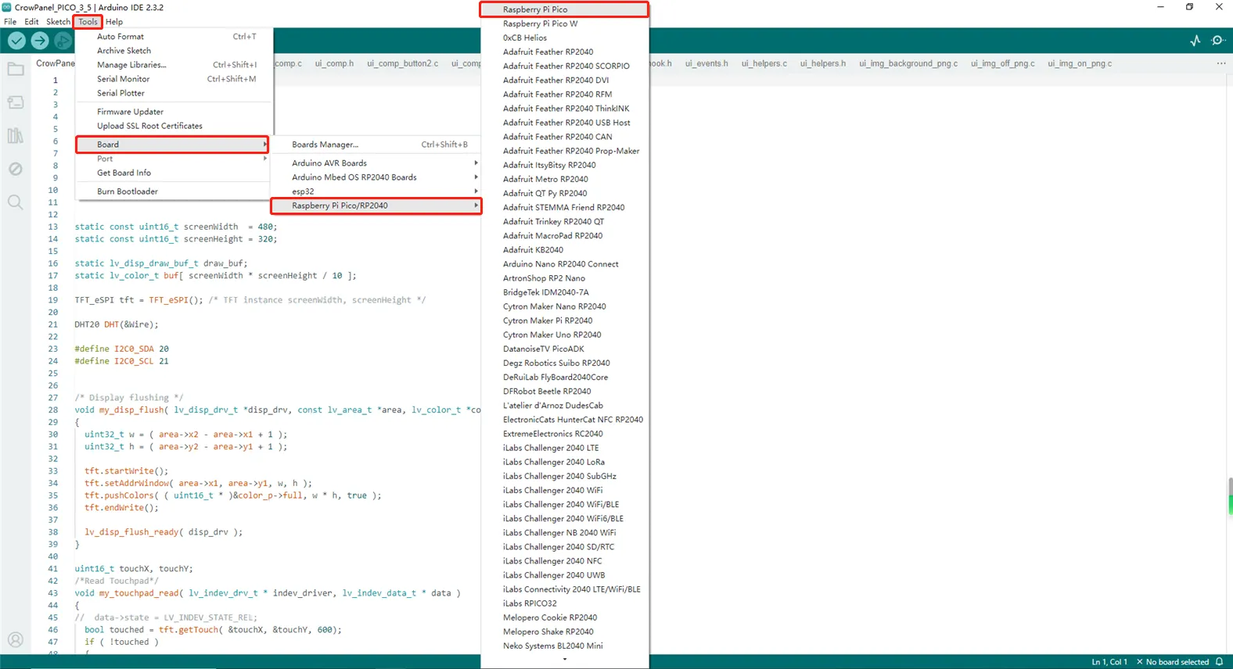Click the Upload arrow icon

tap(40, 41)
